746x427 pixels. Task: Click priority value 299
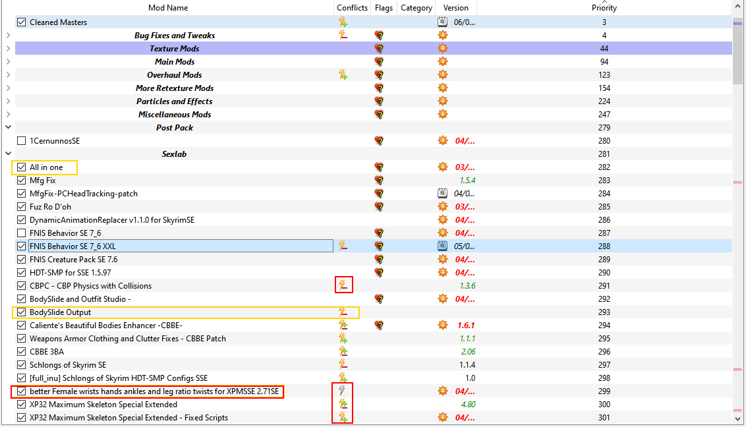tap(604, 391)
